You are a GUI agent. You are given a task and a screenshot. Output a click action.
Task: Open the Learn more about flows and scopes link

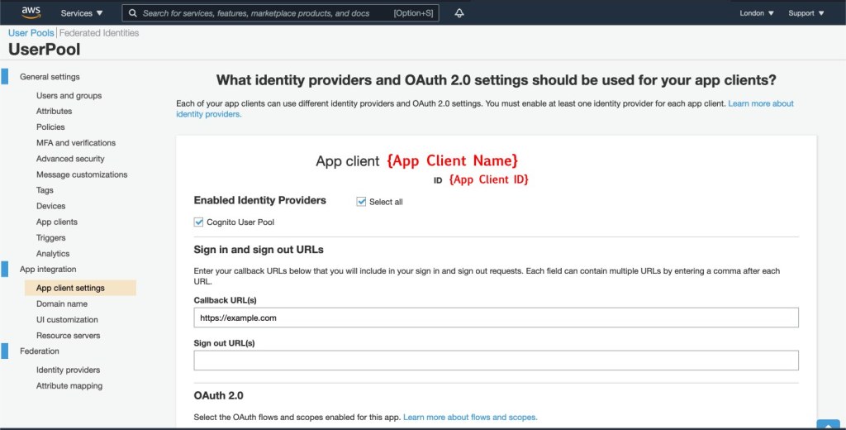(x=470, y=417)
